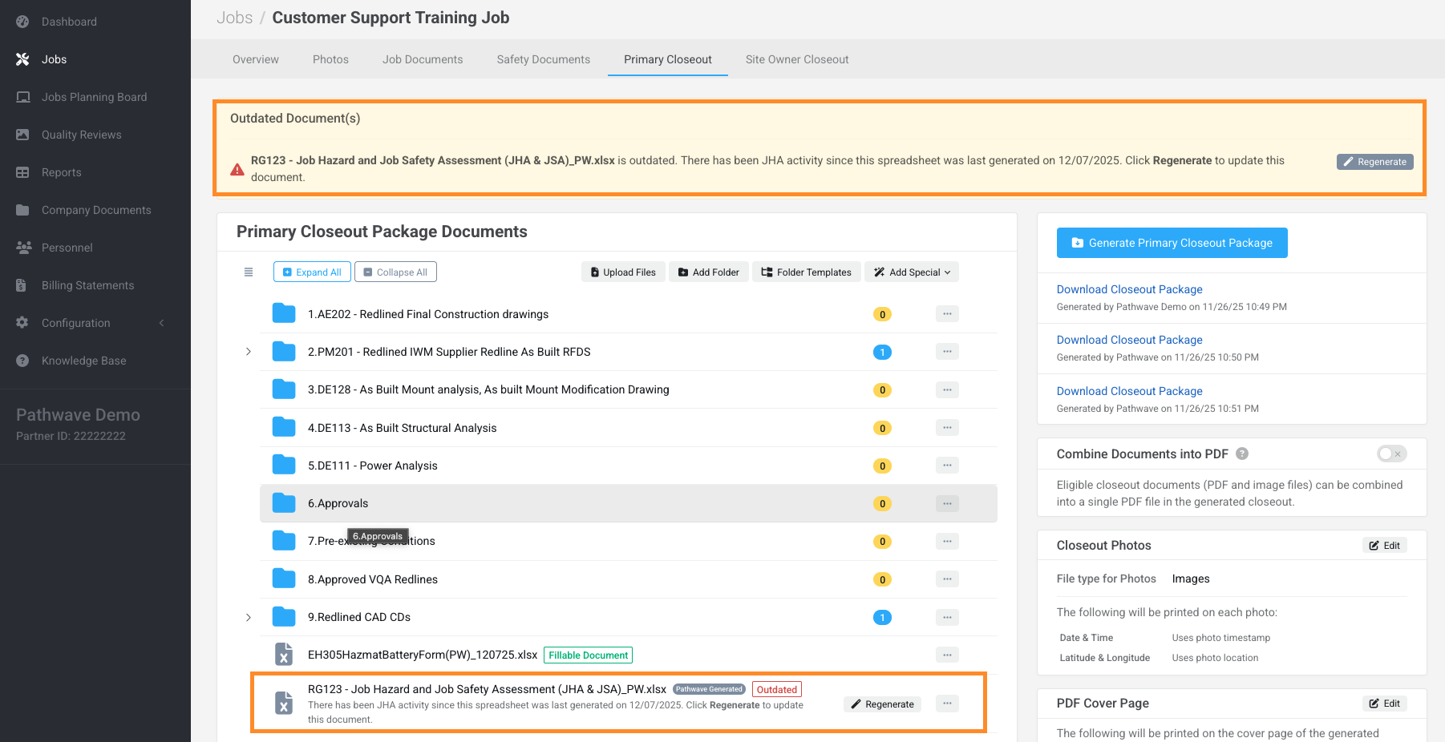Open the Site Owner Closeout tab
Viewport: 1445px width, 742px height.
tap(796, 59)
